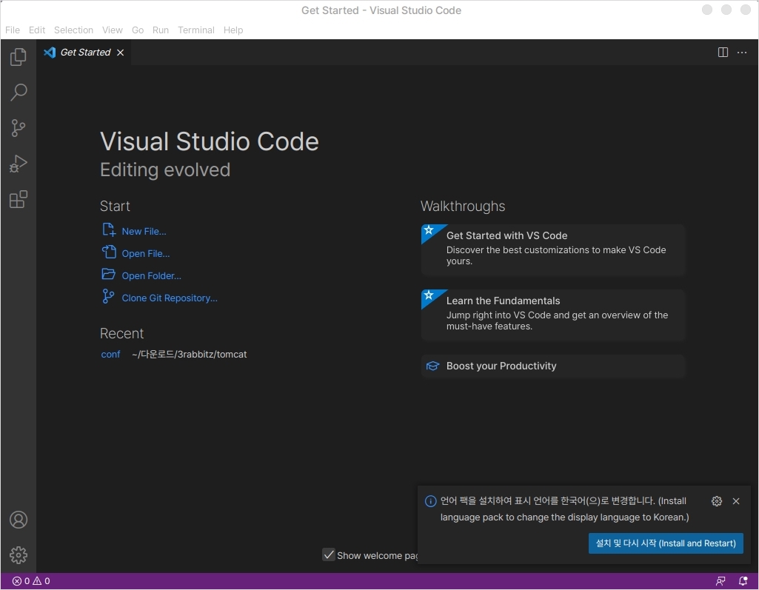759x590 pixels.
Task: Click Install and Restart button
Action: pos(666,543)
